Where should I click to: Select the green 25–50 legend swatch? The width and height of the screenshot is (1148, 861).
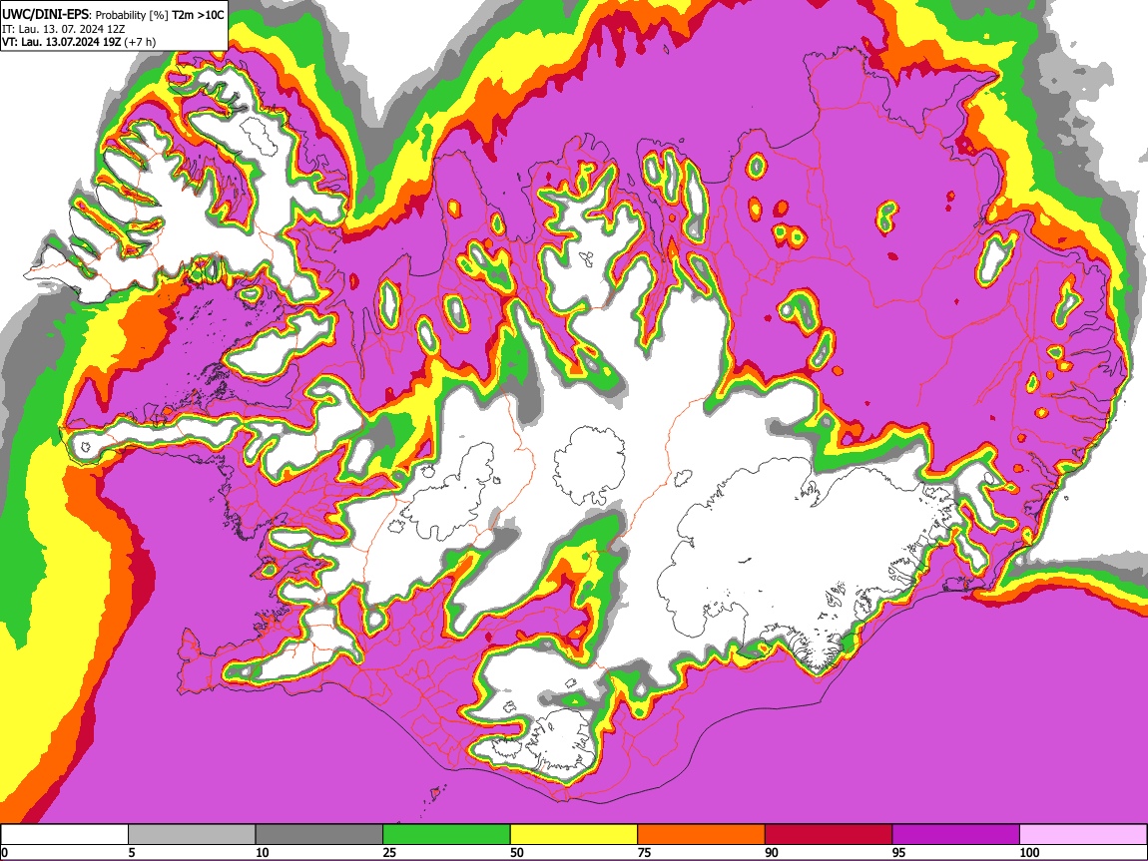coord(446,835)
